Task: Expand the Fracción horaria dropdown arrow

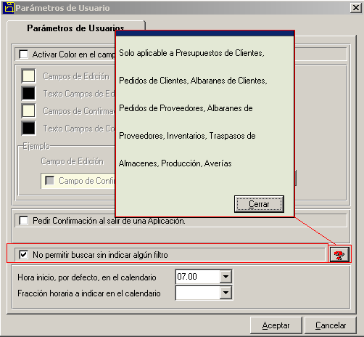Action: click(226, 293)
